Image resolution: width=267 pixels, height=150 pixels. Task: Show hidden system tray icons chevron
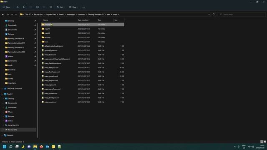pos(235,147)
